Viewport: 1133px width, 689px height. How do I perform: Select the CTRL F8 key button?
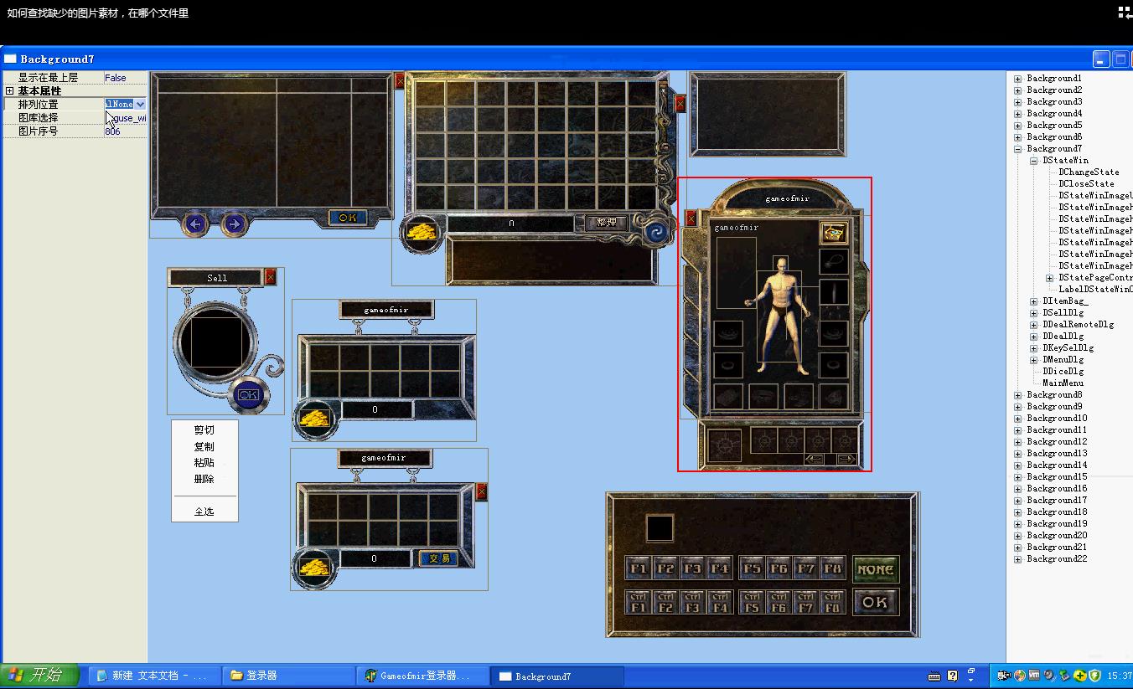coord(831,603)
